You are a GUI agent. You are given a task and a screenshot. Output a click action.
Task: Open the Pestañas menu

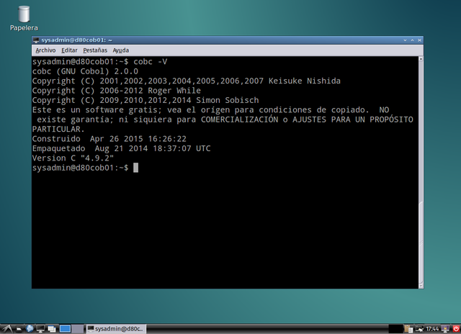pos(95,50)
